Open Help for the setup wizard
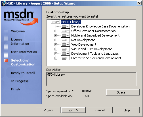This screenshot has height=117, width=143. pos(127,110)
